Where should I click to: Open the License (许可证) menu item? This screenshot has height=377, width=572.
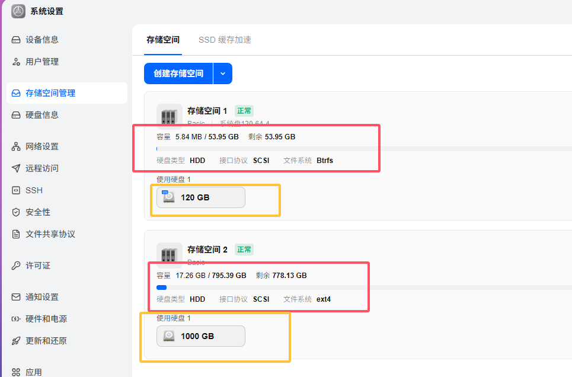(67, 266)
